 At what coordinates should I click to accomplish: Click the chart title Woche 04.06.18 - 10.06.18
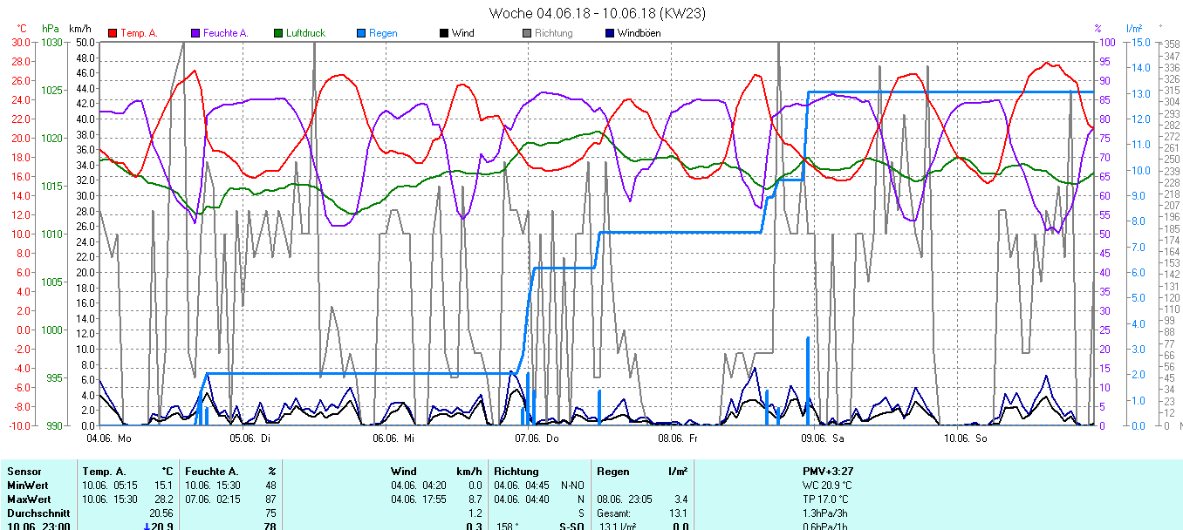597,13
